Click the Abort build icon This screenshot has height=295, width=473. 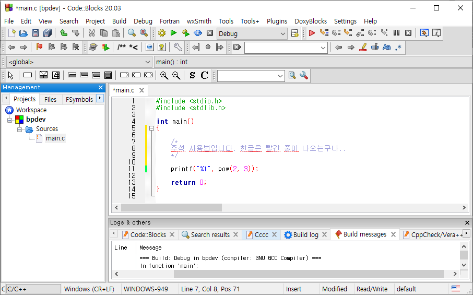[210, 33]
